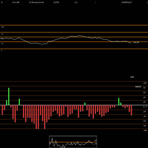Click the end point of the RSI line
Screen dimensions: 148x148
click(x=131, y=43)
